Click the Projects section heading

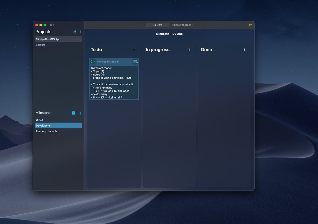click(43, 32)
